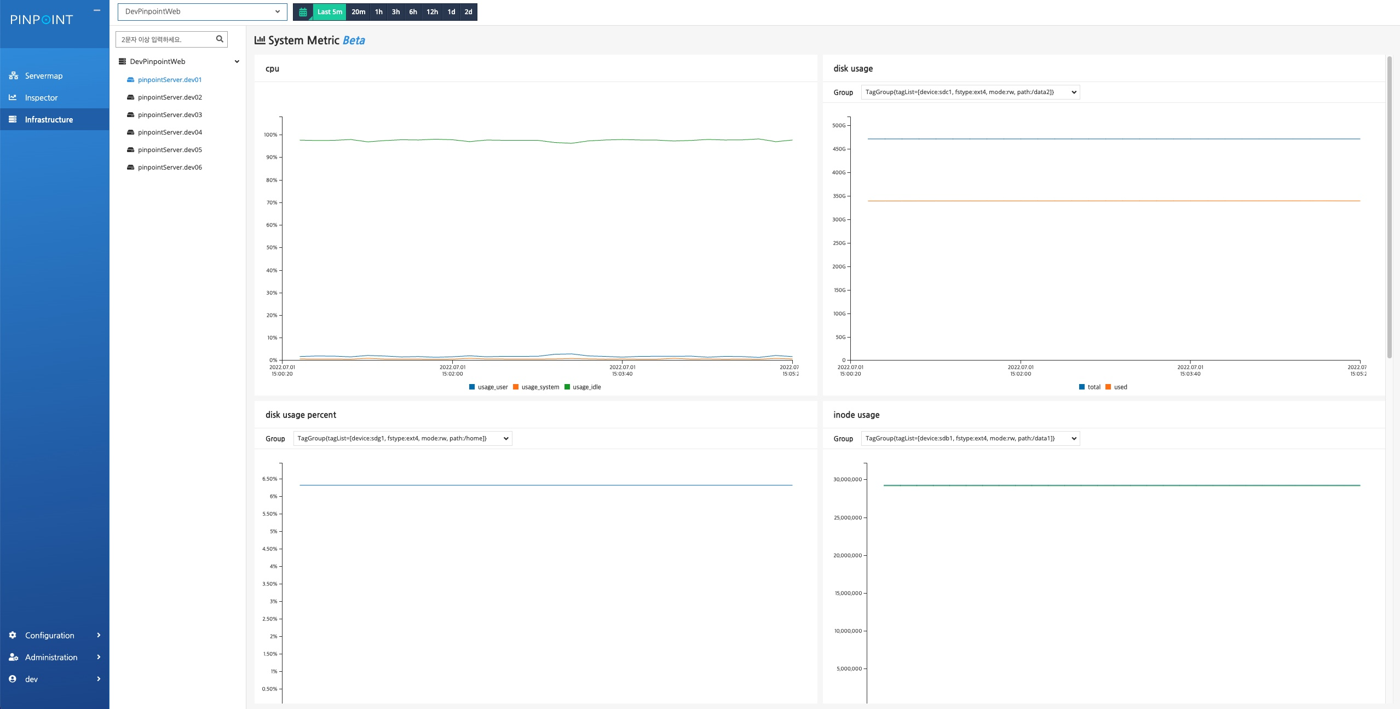The image size is (1400, 709).
Task: Select the 20m time range
Action: pos(358,12)
